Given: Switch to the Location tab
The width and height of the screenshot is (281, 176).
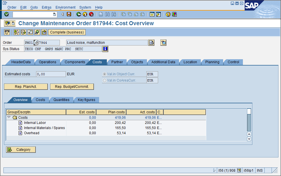Looking at the screenshot, I should 190,62.
